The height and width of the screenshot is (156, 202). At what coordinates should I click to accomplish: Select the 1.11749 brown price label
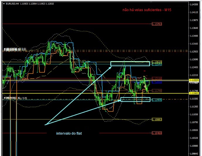point(157,91)
